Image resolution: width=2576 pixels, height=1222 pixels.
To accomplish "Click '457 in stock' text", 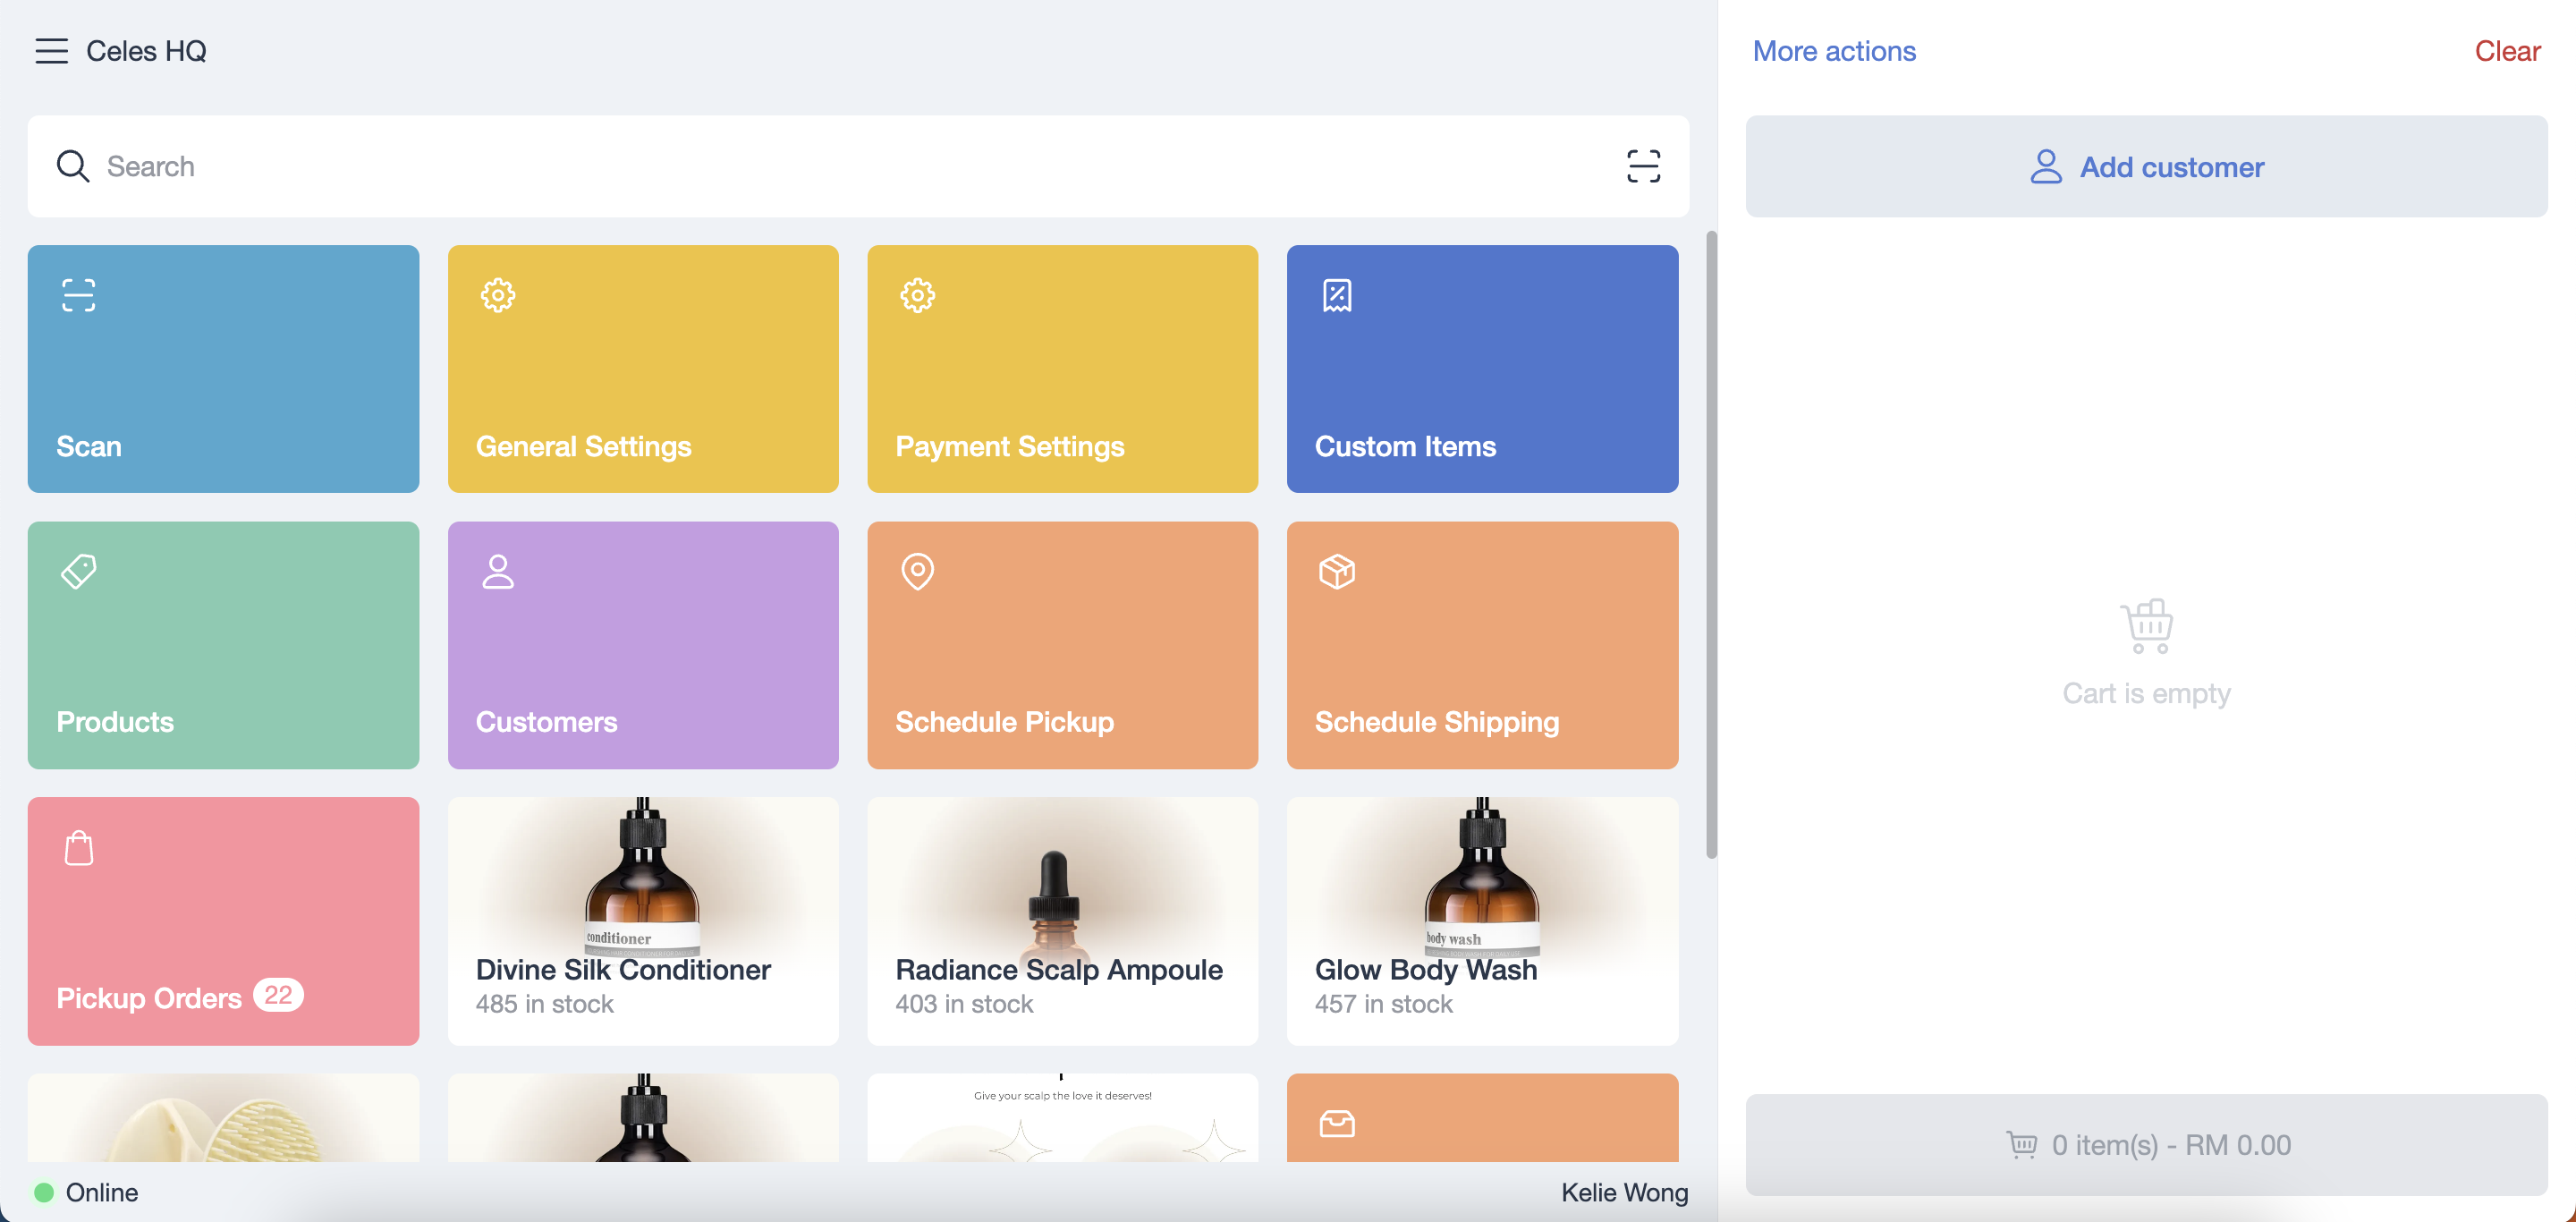I will click(x=1383, y=1004).
